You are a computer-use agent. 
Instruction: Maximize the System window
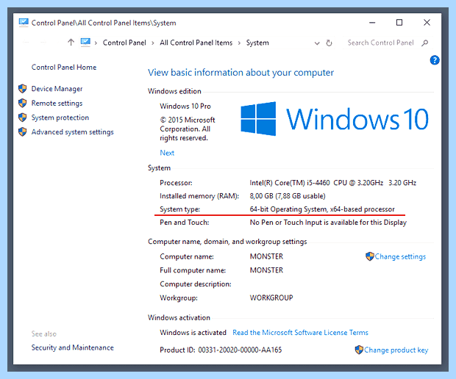[x=399, y=23]
